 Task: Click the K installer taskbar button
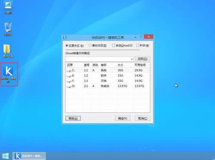29,156
